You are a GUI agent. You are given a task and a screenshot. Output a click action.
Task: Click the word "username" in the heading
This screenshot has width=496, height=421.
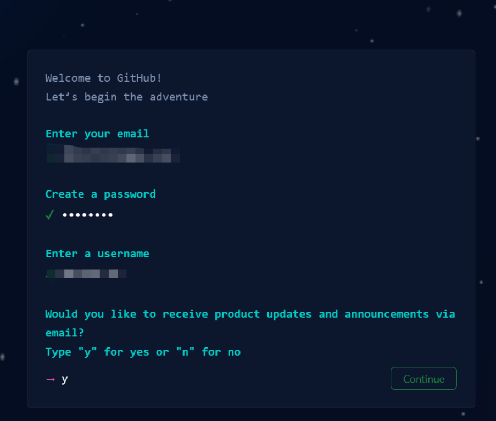coord(124,254)
